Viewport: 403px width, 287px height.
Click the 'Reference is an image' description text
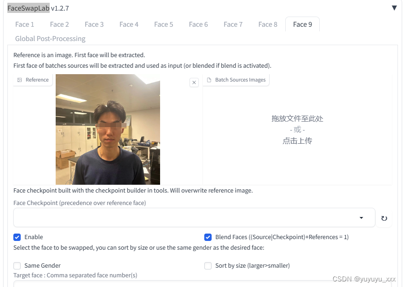pos(79,55)
